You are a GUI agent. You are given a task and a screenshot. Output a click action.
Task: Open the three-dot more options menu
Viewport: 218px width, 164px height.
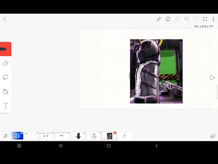(214, 19)
